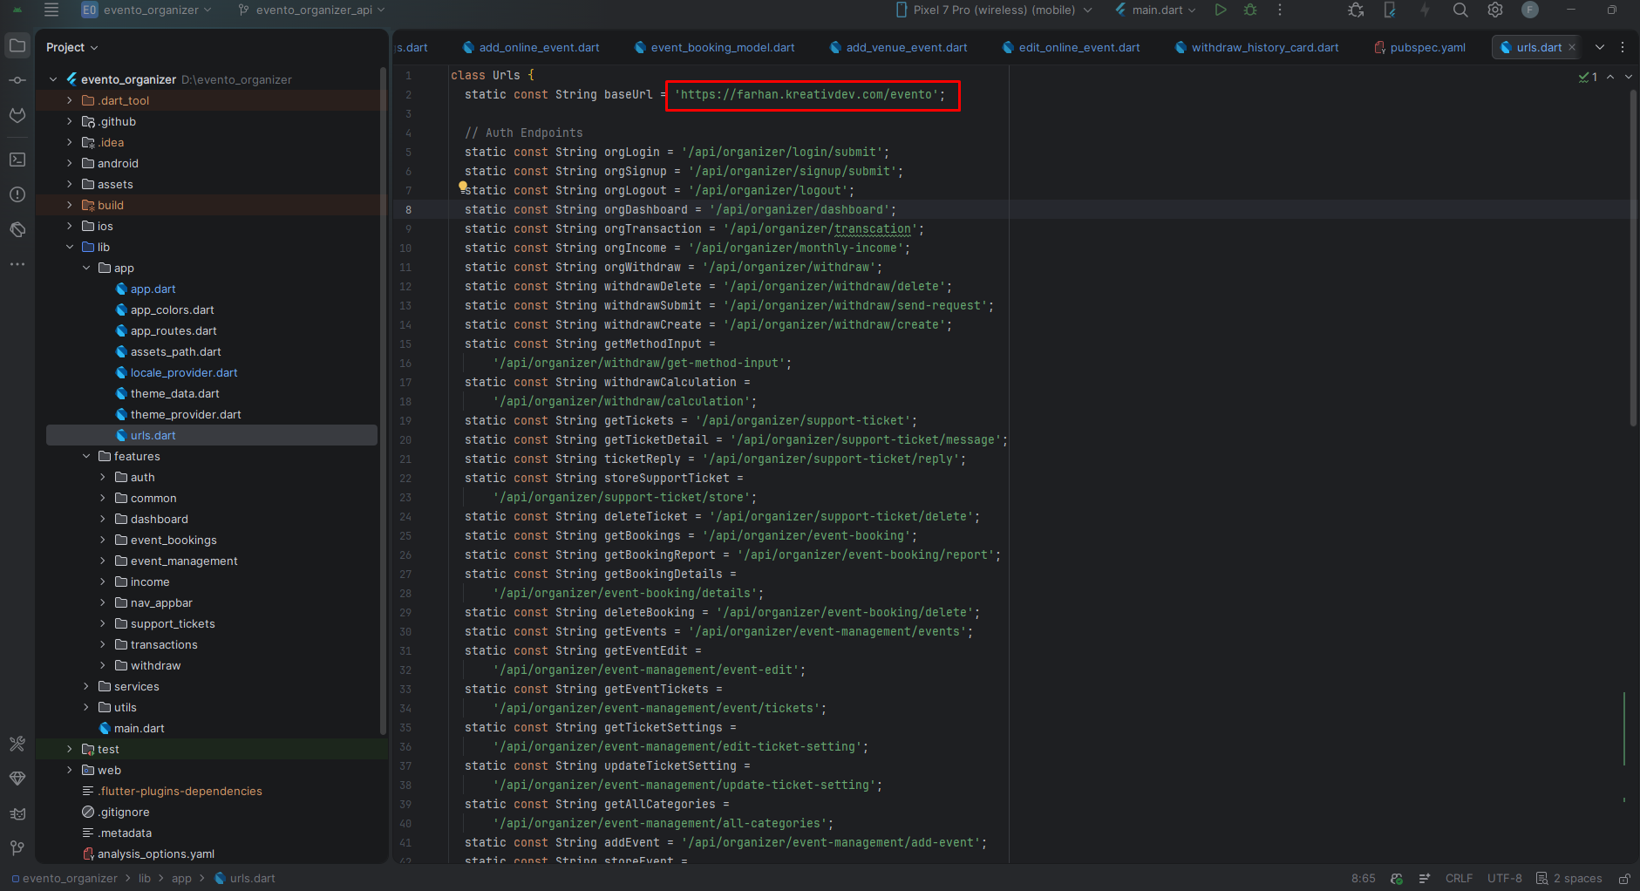Screen dimensions: 1640x891
Task: Select theme_data.dart in the project tree
Action: 175,393
